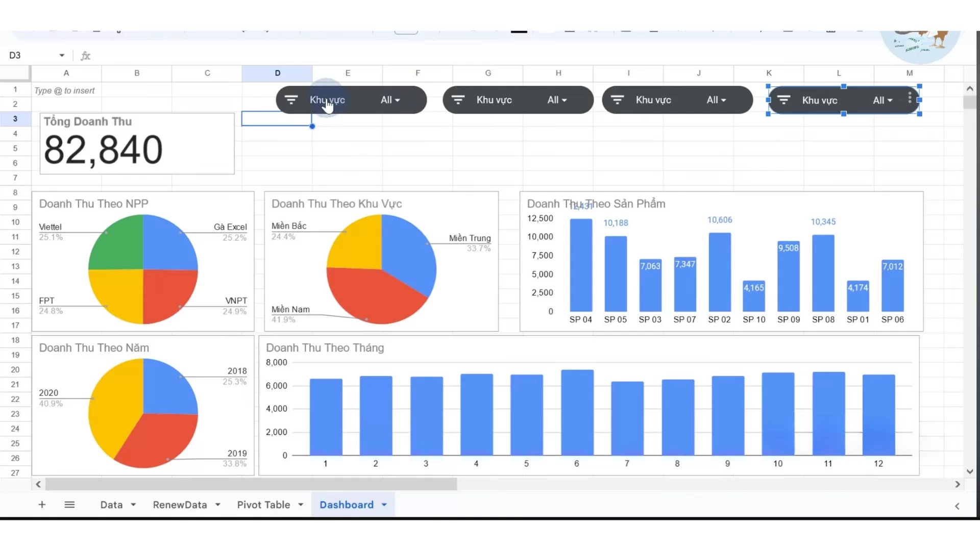The height and width of the screenshot is (551, 980).
Task: Select the RenewData sheet tab
Action: [x=181, y=505]
